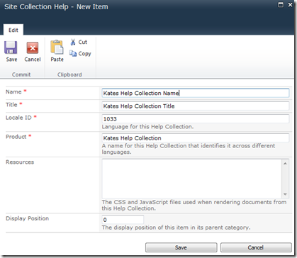Maximize the dialog window

[x=281, y=5]
